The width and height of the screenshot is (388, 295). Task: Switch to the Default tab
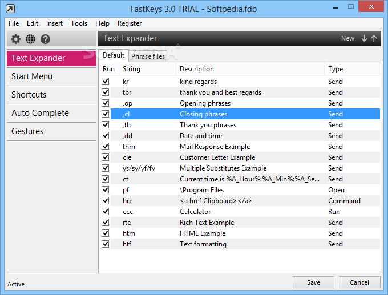coord(114,55)
